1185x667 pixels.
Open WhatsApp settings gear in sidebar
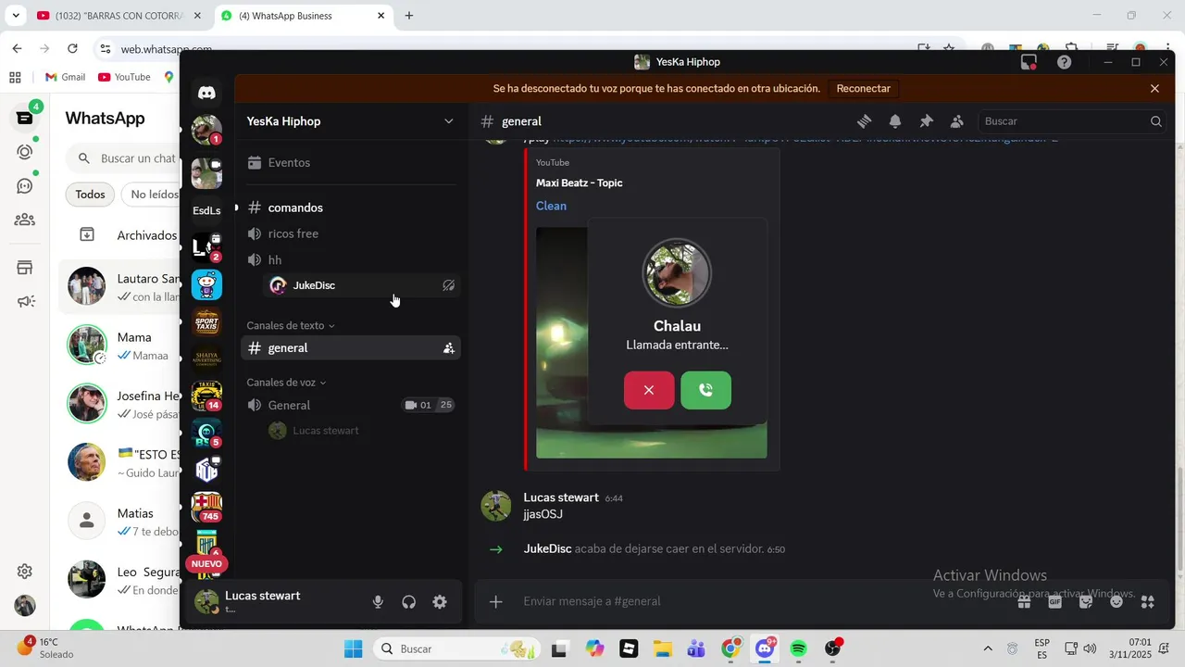pyautogui.click(x=25, y=572)
